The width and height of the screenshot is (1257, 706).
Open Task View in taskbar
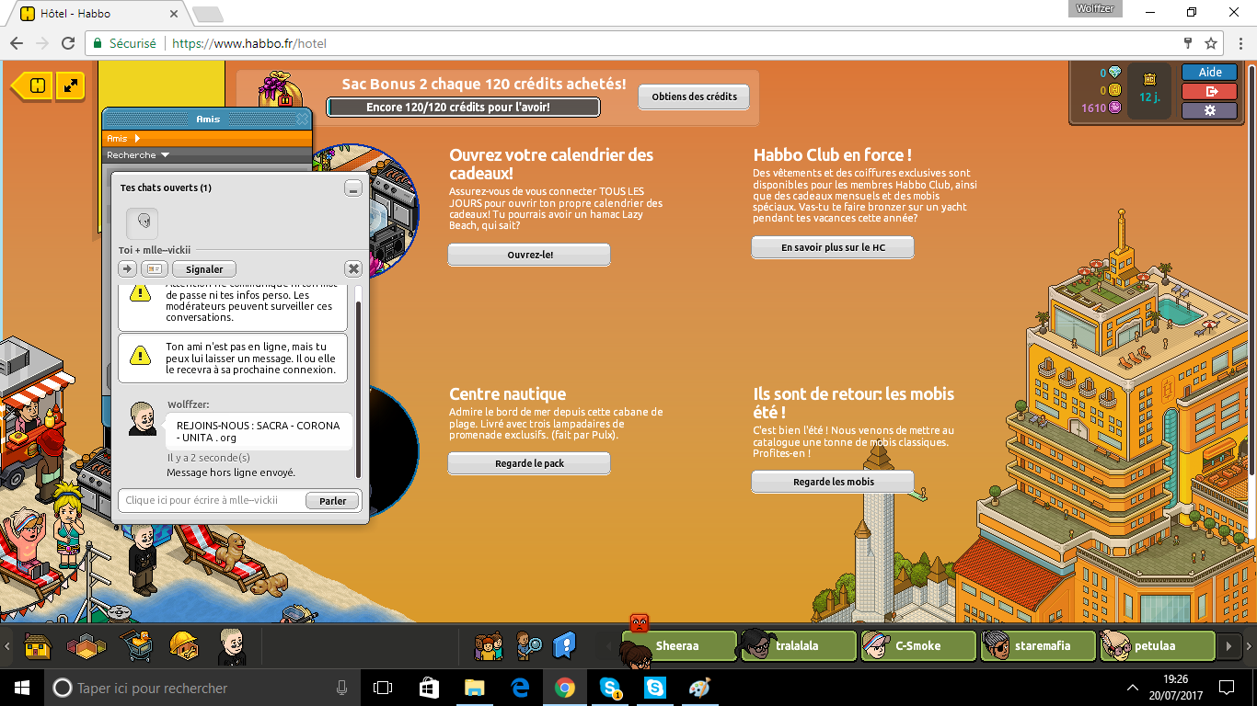coord(383,688)
